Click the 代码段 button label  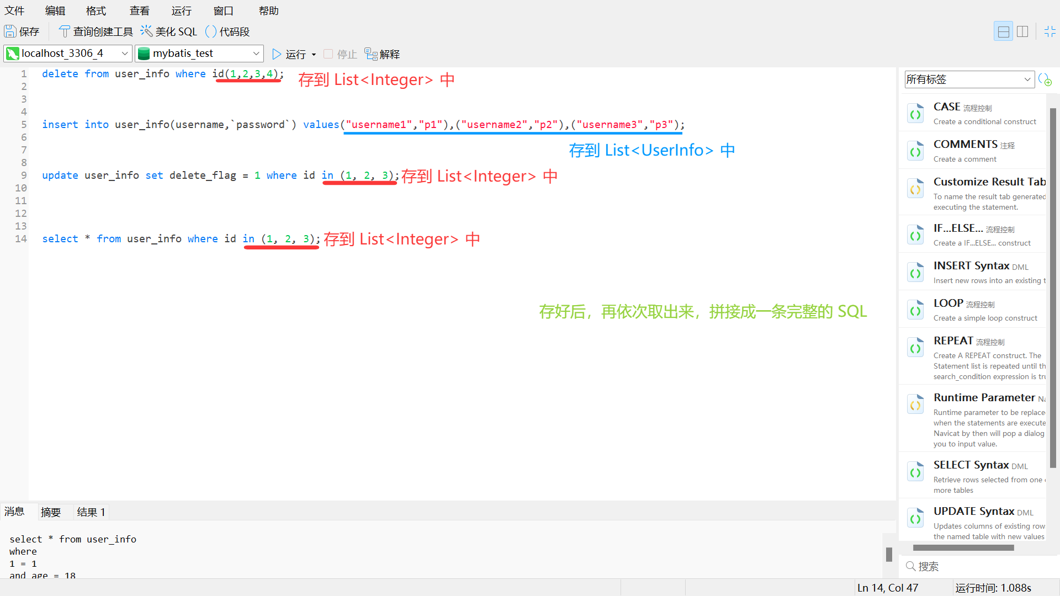(235, 32)
